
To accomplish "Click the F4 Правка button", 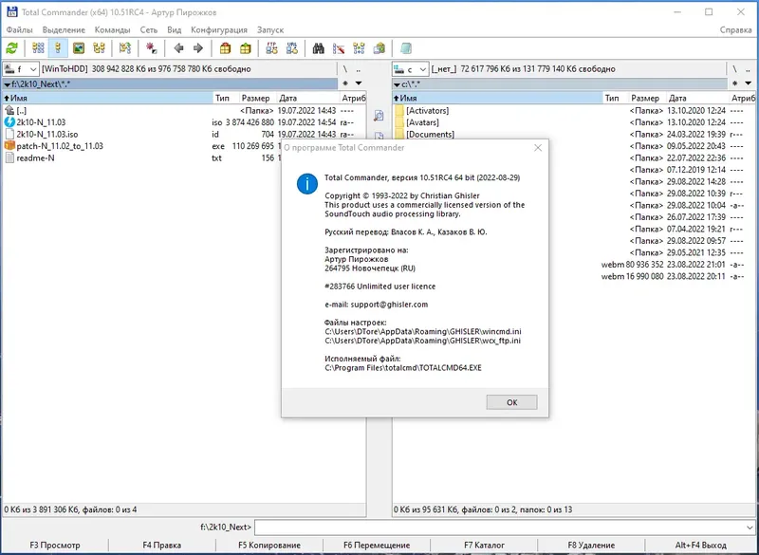I will coord(161,546).
